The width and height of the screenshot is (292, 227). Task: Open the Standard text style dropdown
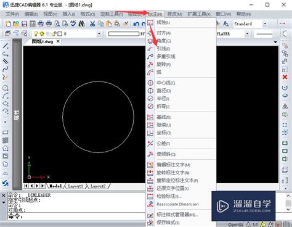[x=265, y=23]
